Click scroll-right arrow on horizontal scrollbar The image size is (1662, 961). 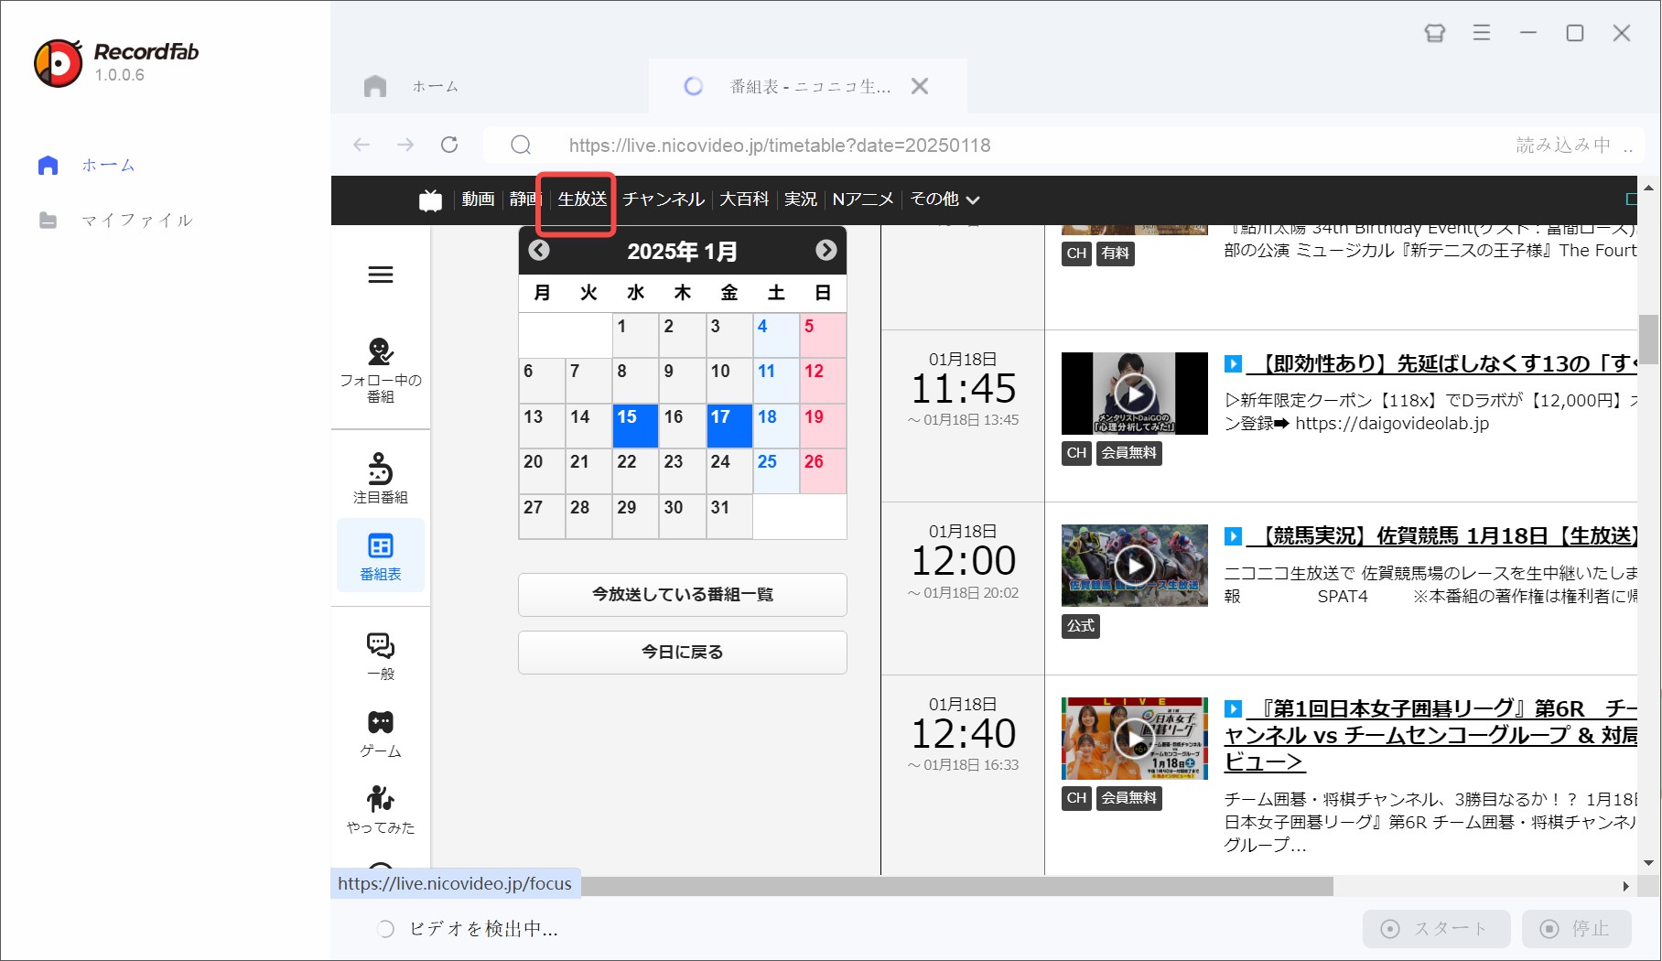(1625, 886)
